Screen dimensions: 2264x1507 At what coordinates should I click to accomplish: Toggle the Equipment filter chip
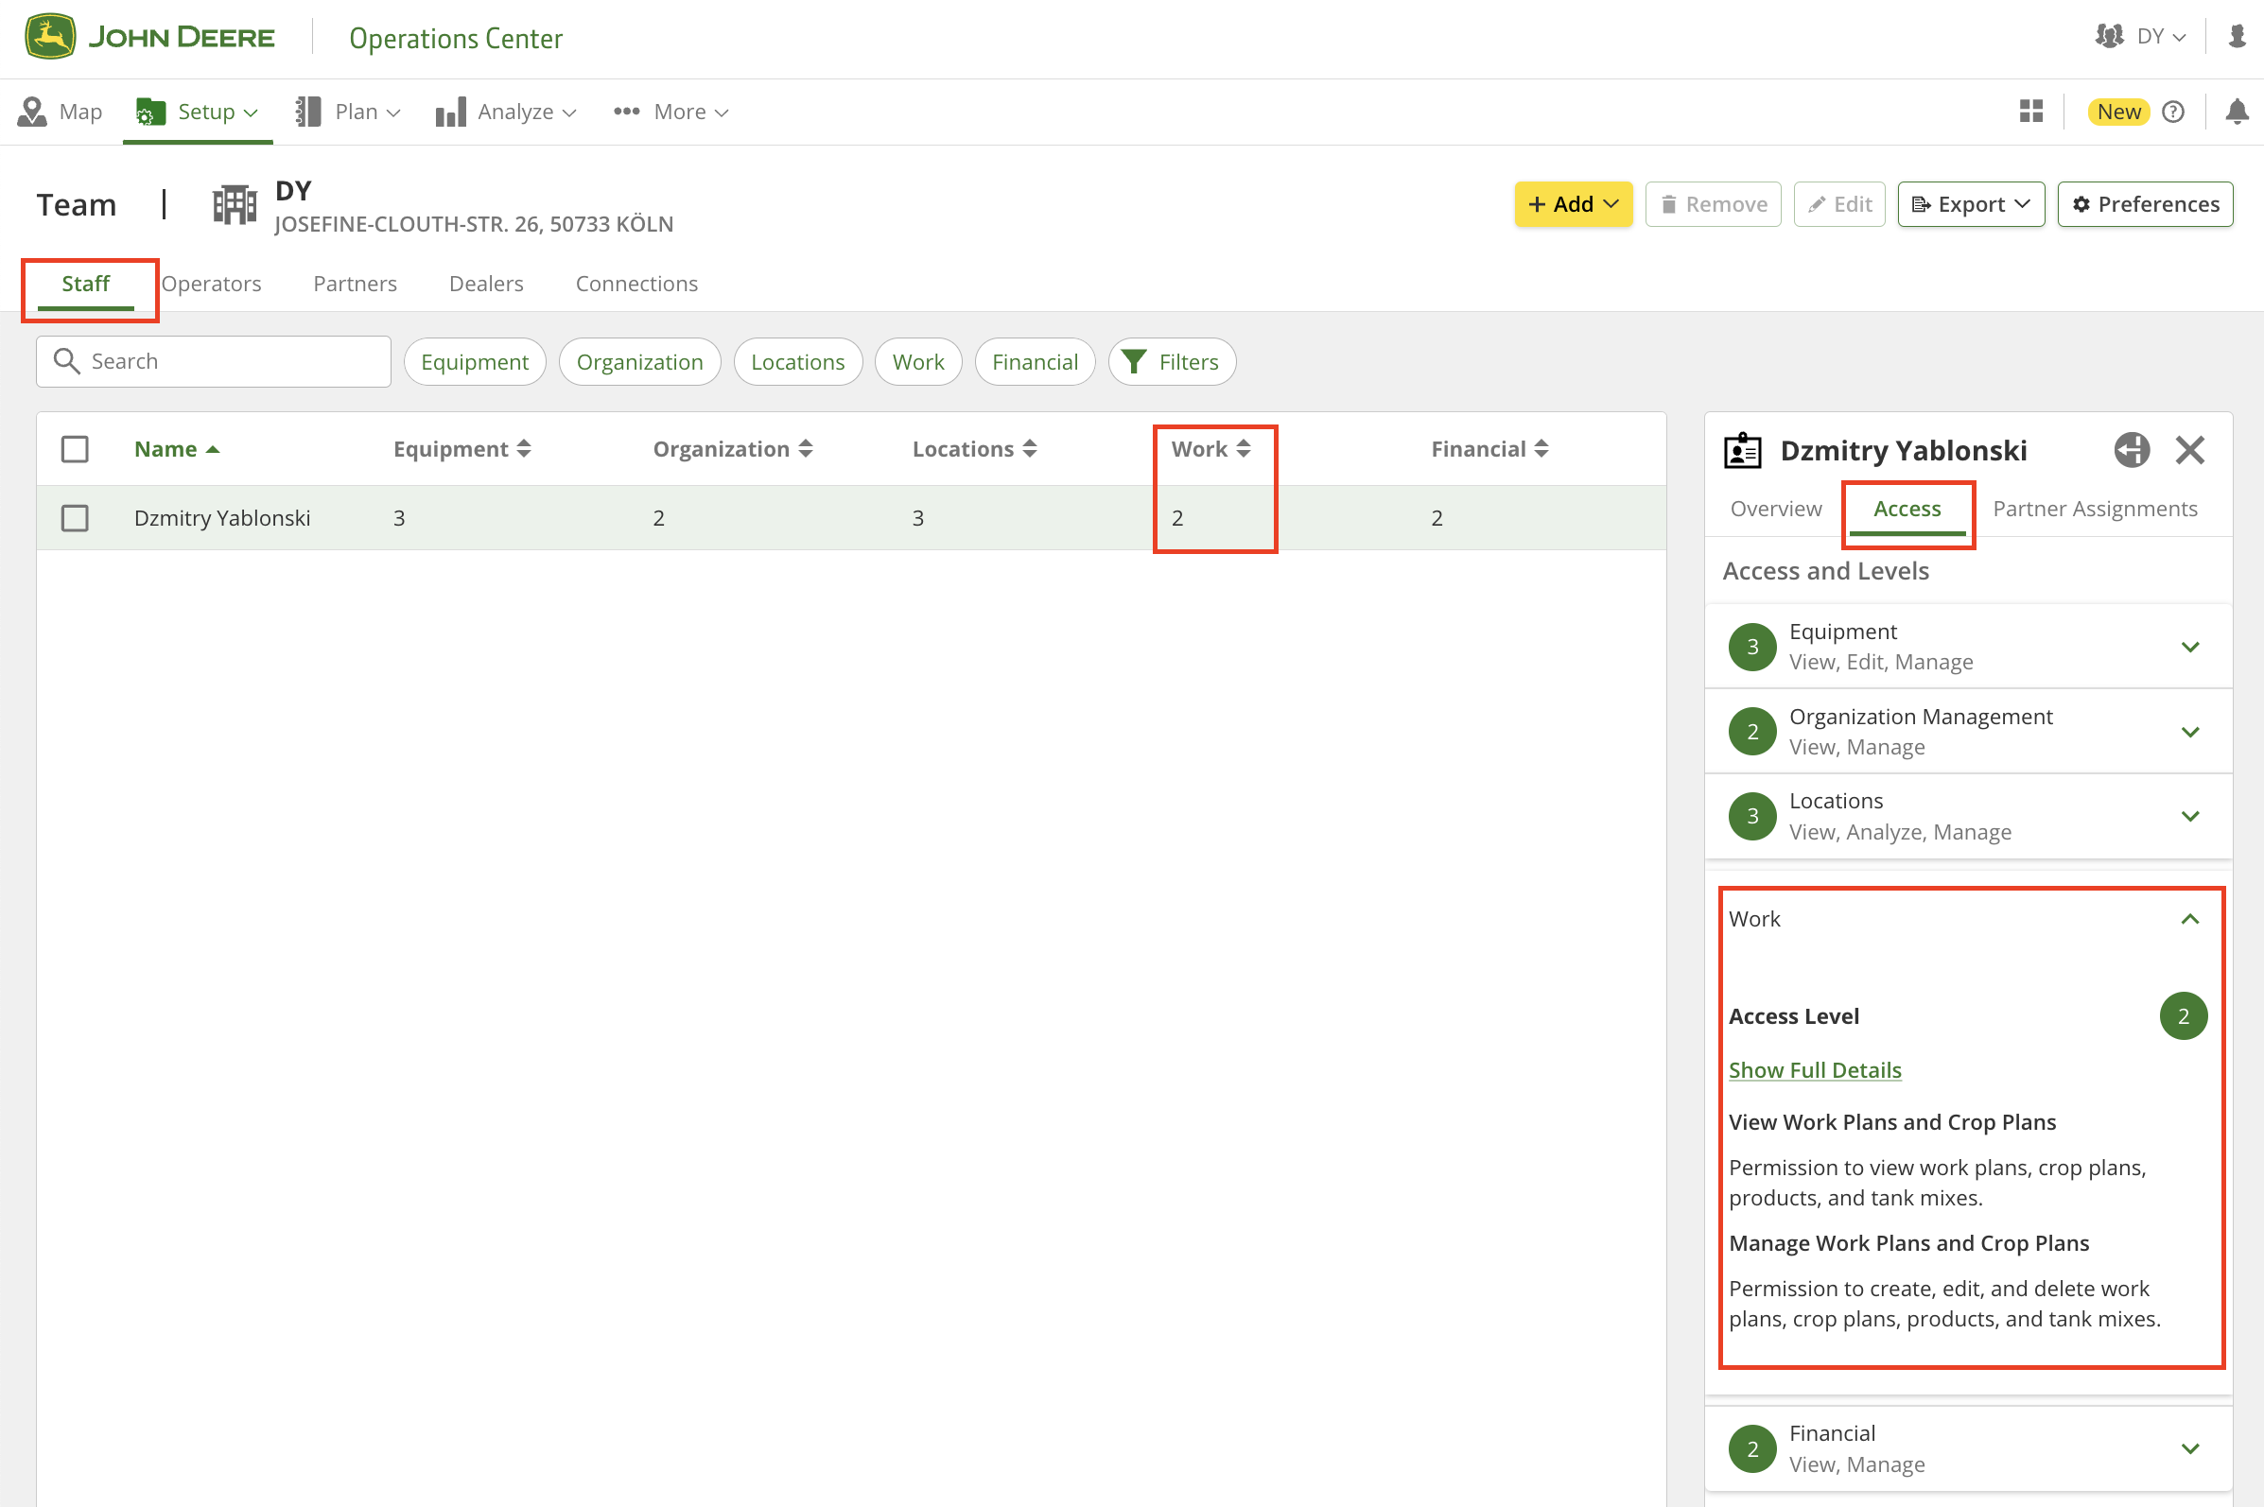point(474,361)
